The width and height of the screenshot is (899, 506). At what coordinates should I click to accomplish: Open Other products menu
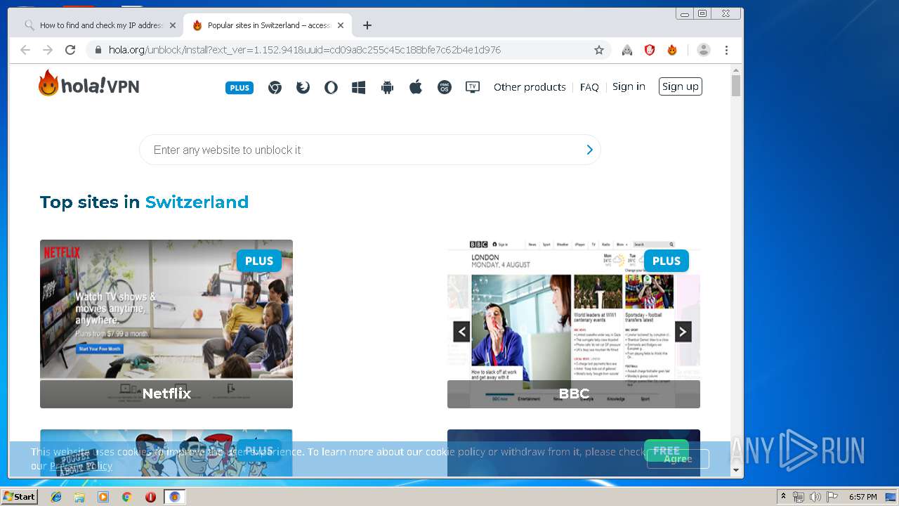point(530,87)
